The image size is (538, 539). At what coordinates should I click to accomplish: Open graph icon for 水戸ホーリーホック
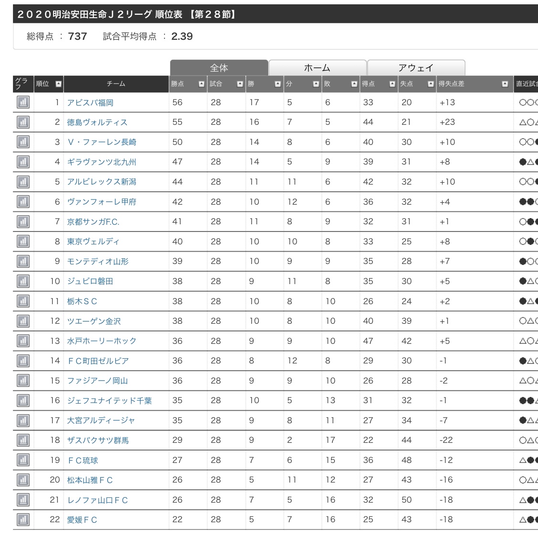23,341
